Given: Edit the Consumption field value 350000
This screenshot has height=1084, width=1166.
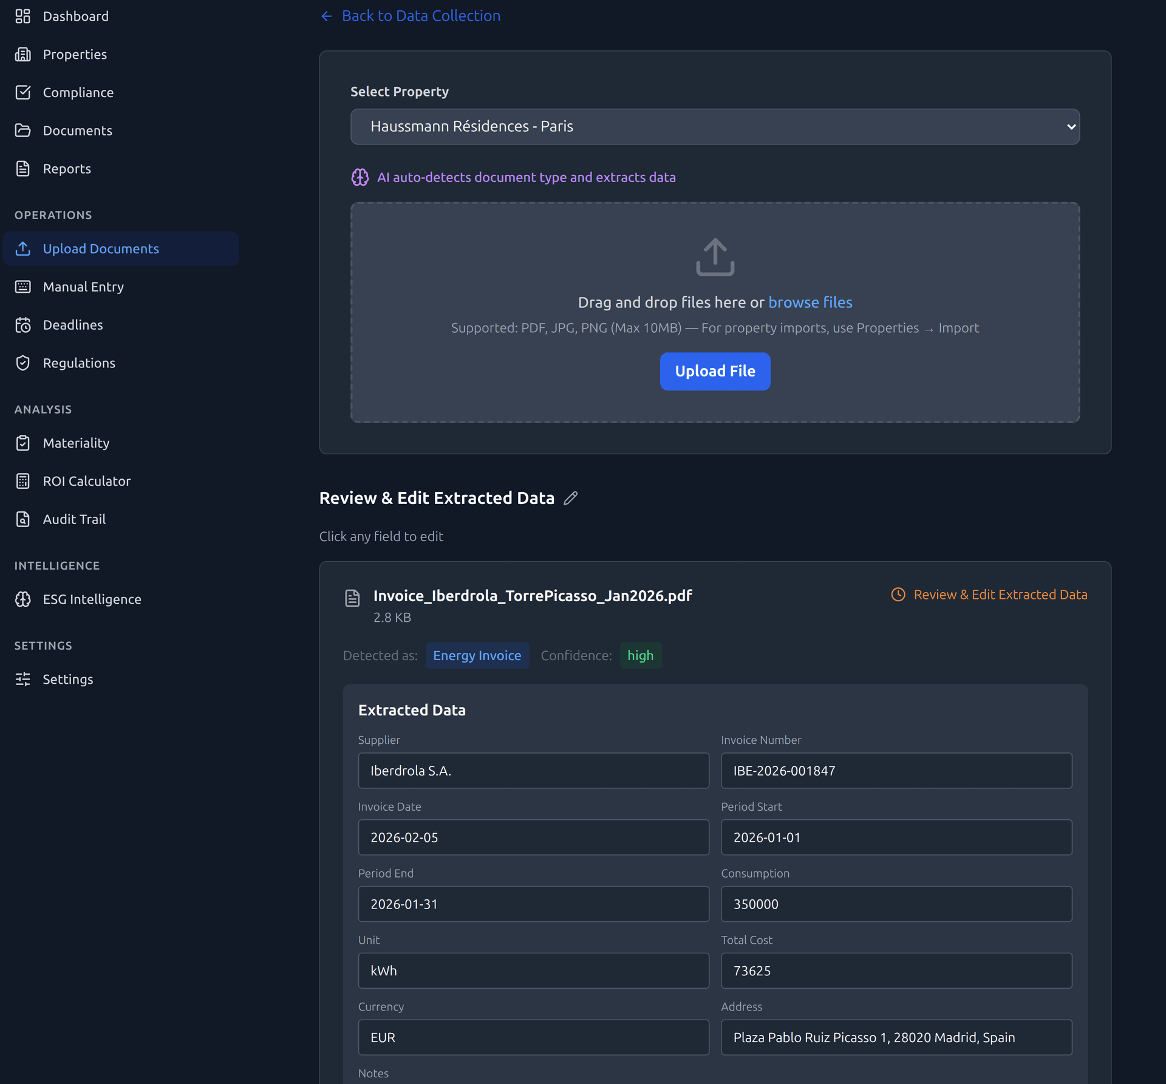Looking at the screenshot, I should (x=896, y=904).
